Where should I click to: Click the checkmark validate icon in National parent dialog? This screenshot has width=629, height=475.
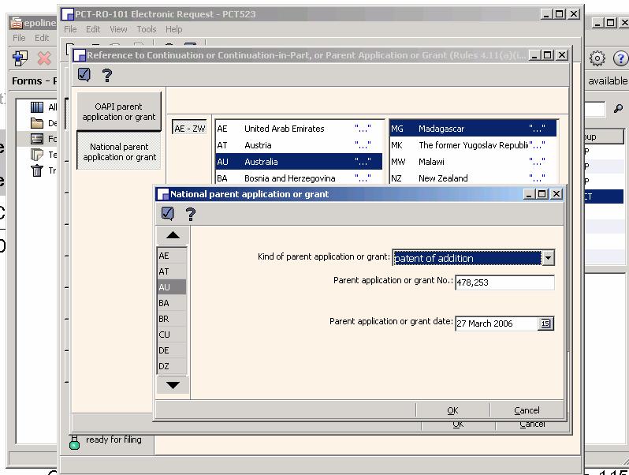coord(167,213)
